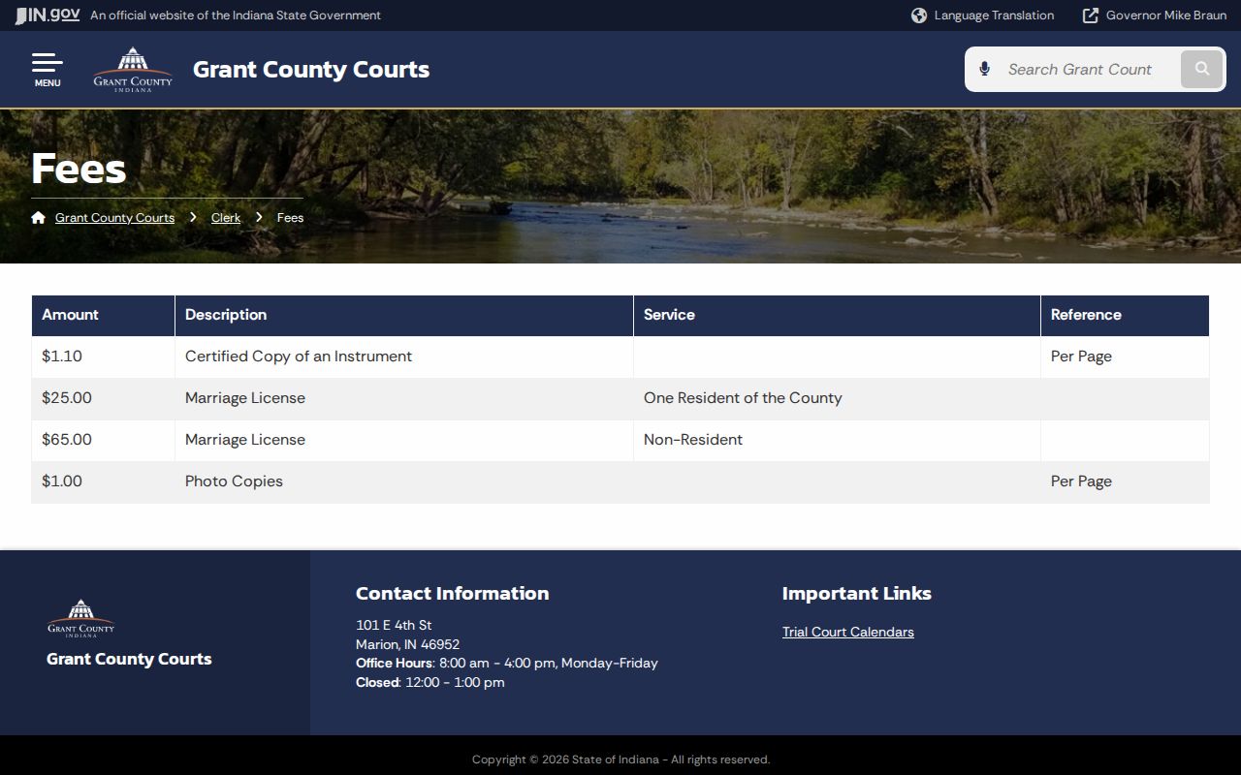This screenshot has height=775, width=1241.
Task: Click the external-link icon beside Governor Mike Braun
Action: (x=1091, y=15)
